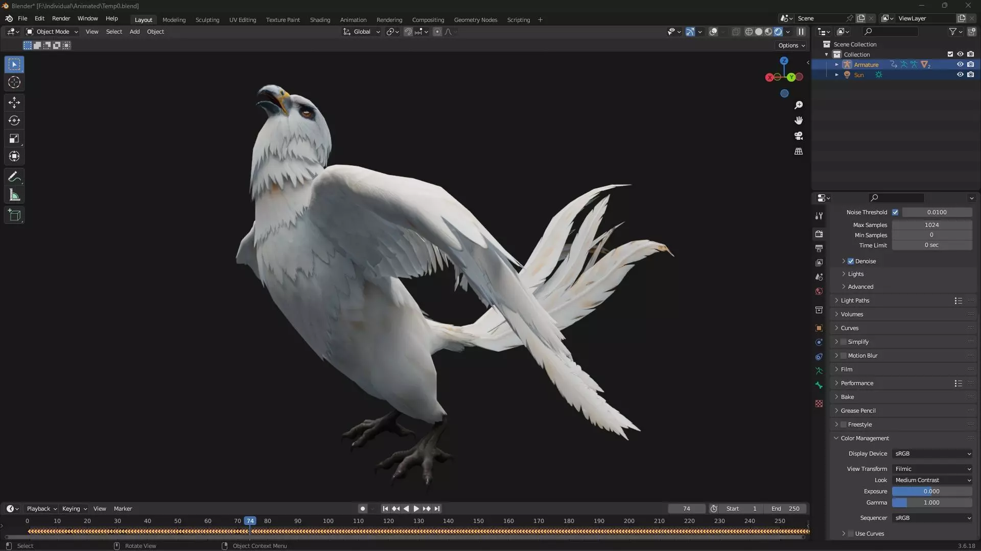This screenshot has height=551, width=981.
Task: Switch to wireframe viewport shading
Action: pyautogui.click(x=749, y=32)
